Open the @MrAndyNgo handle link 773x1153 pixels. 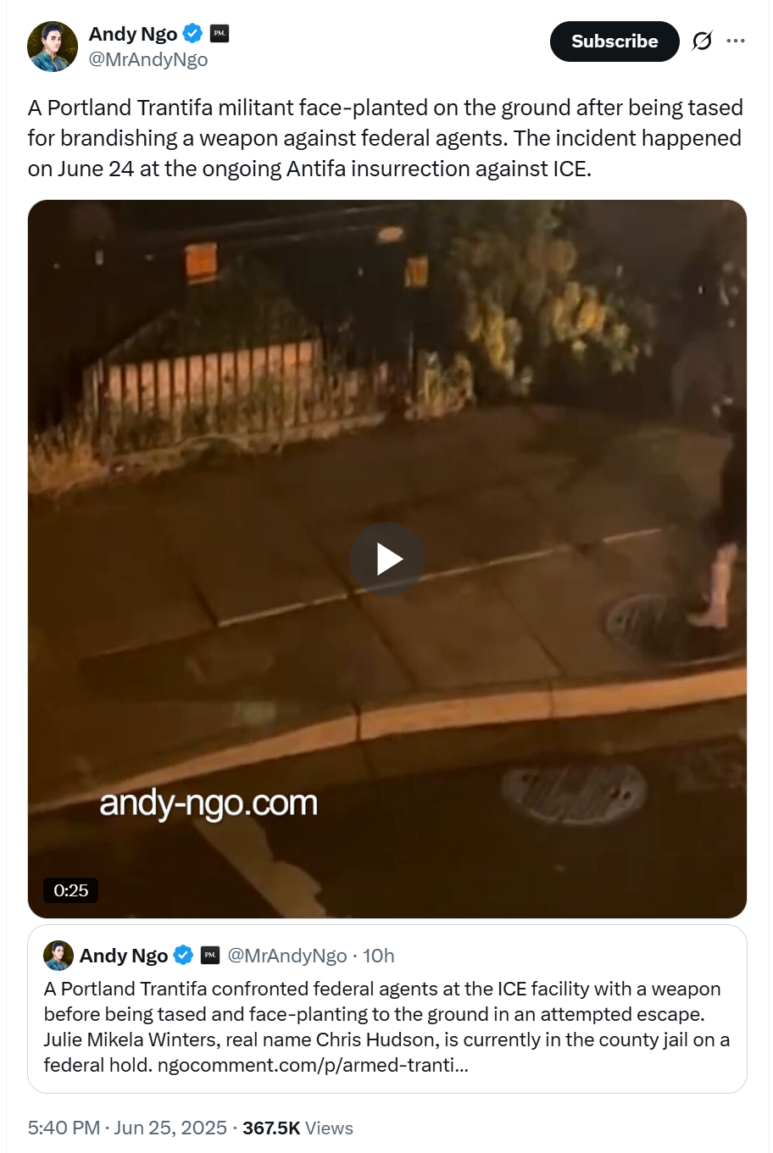point(148,59)
